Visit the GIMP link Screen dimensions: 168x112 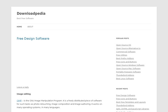pyautogui.click(x=19, y=101)
